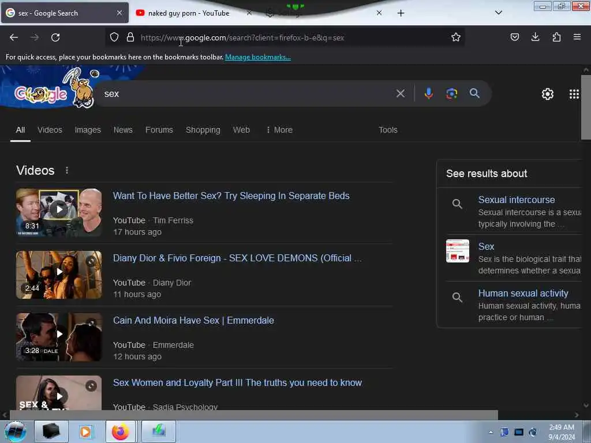591x443 pixels.
Task: Select the All results tab
Action: tap(20, 130)
